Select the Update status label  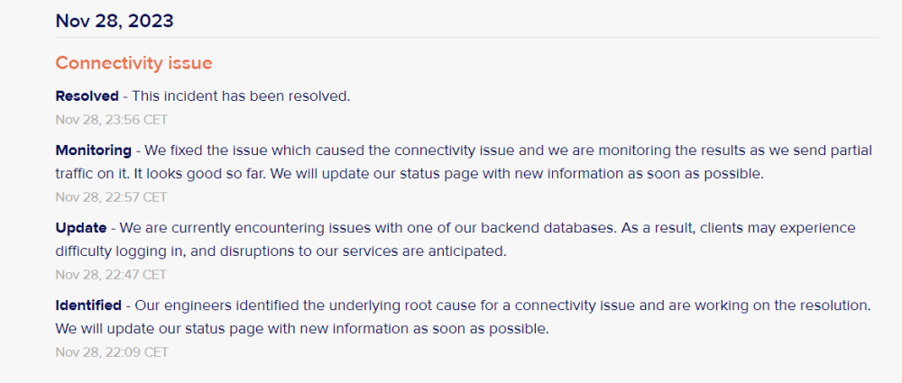point(81,228)
